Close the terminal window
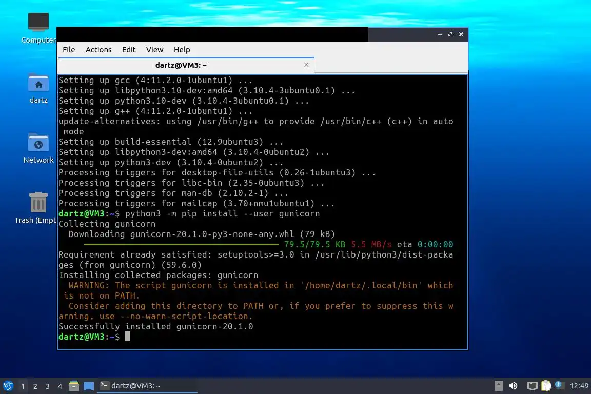Screen dimensions: 591x394 (x=461, y=34)
